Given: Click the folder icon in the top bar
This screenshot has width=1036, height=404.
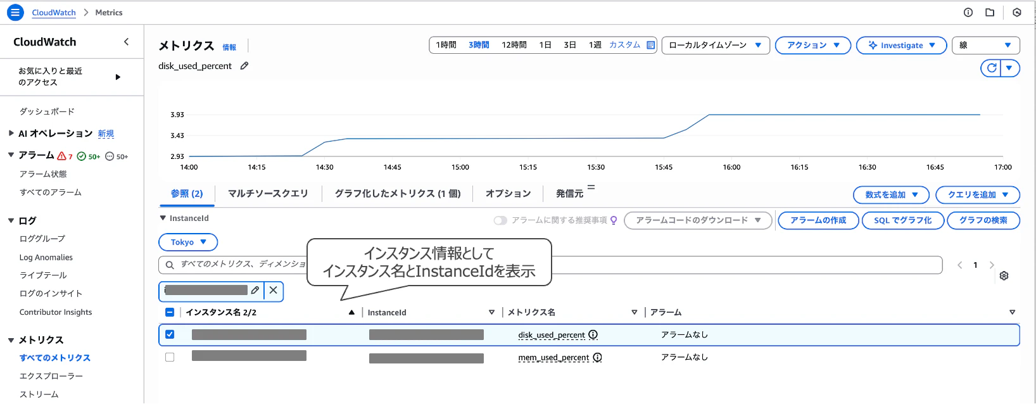Looking at the screenshot, I should pyautogui.click(x=990, y=12).
